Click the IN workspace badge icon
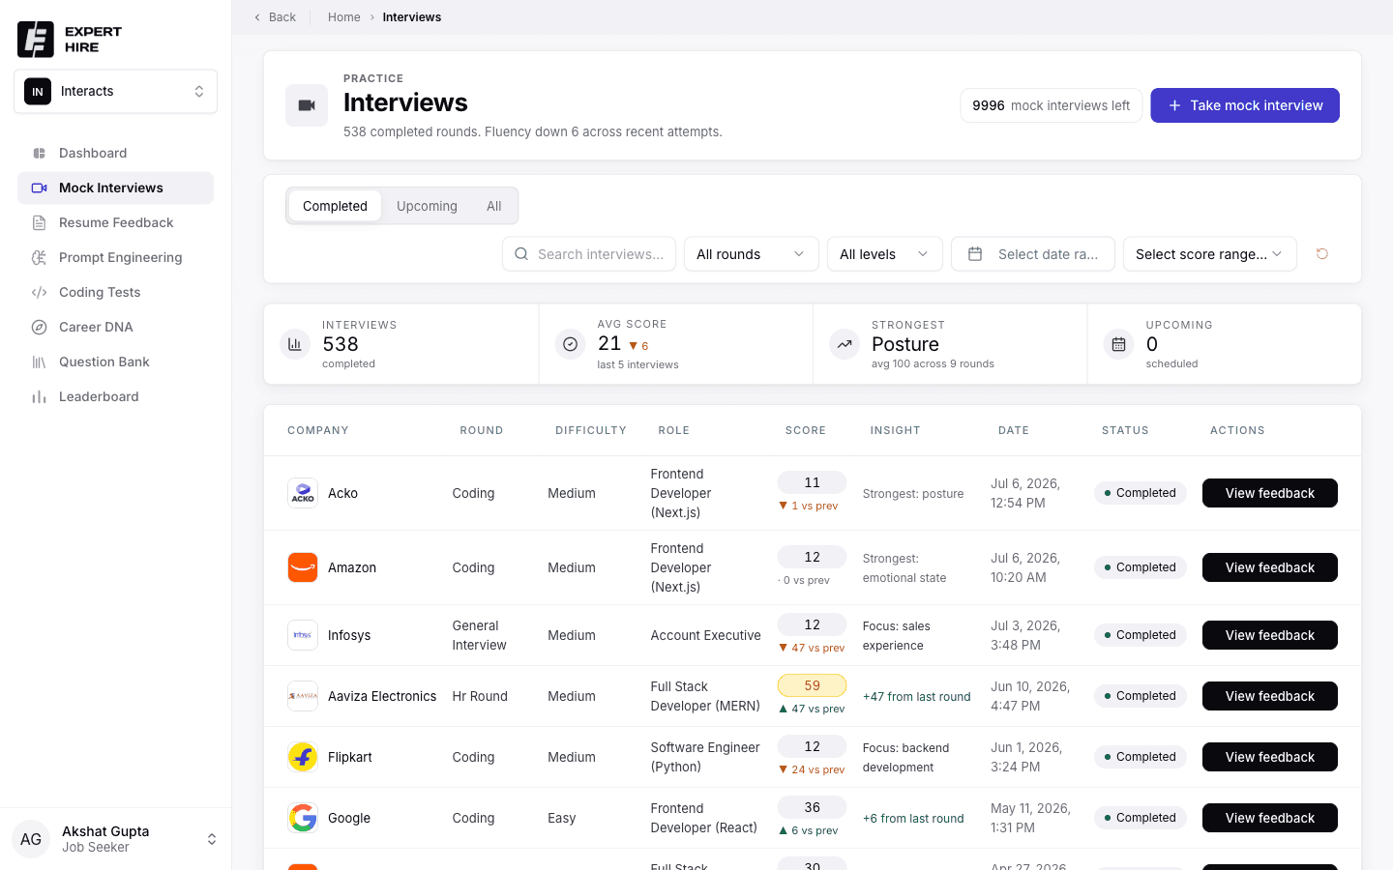 click(x=38, y=92)
